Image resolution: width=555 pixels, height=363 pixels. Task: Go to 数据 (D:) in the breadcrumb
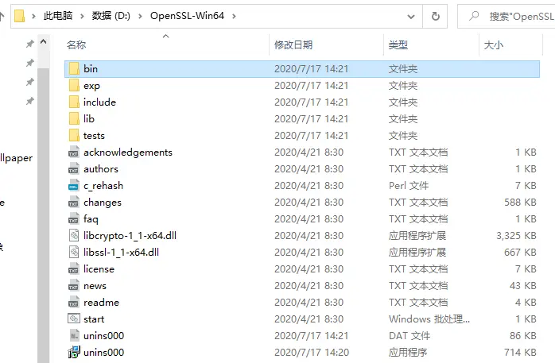[x=111, y=16]
